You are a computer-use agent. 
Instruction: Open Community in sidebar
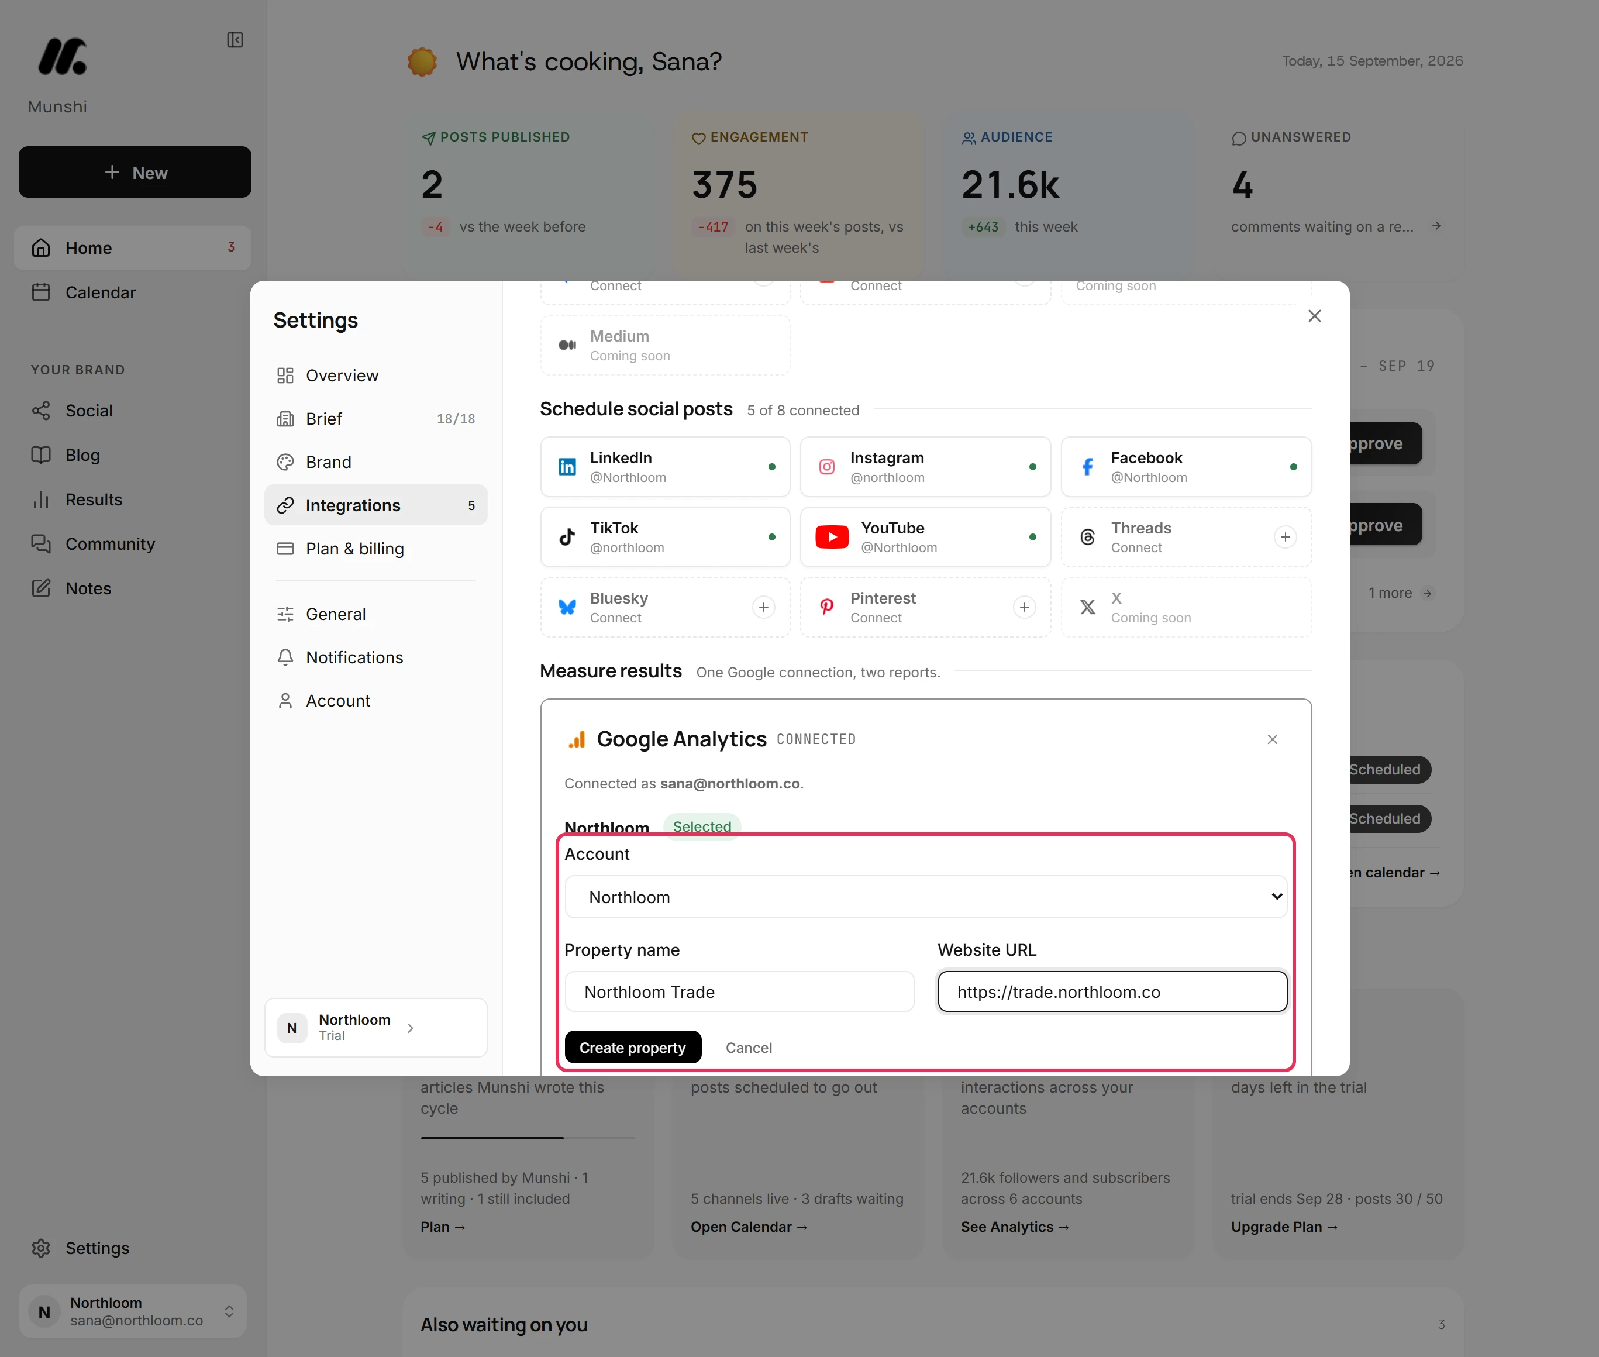[132, 544]
